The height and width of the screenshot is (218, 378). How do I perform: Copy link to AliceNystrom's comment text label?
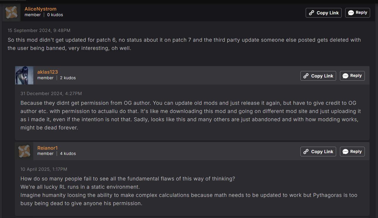(328, 13)
